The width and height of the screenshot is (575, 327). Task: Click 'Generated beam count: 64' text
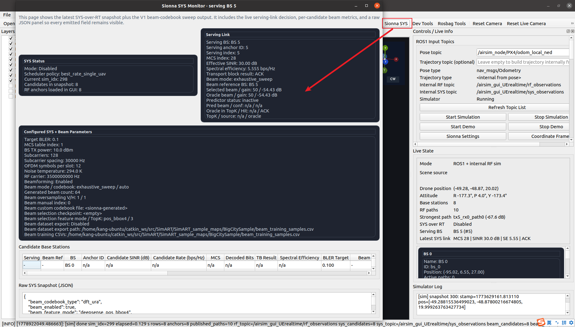click(x=52, y=192)
